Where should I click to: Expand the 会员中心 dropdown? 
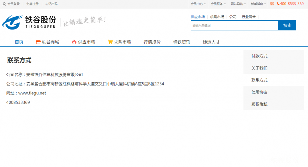point(198,4)
